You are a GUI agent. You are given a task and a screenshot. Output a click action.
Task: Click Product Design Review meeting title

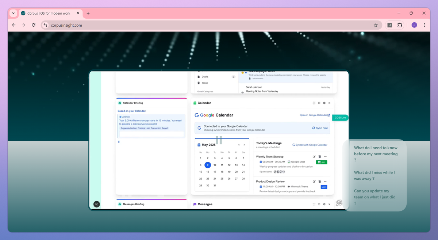270,182
